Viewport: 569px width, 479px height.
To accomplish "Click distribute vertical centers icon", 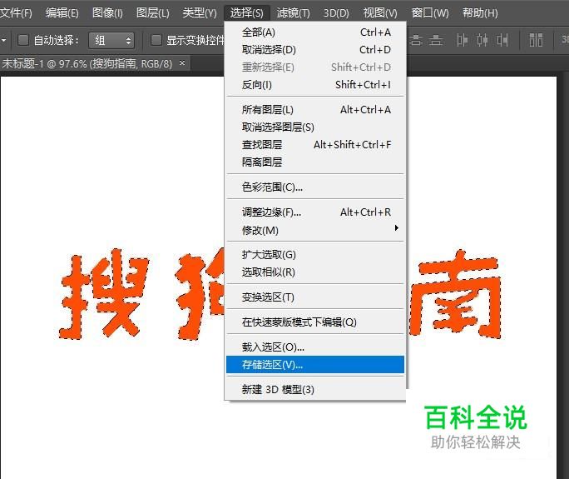I will coord(416,40).
